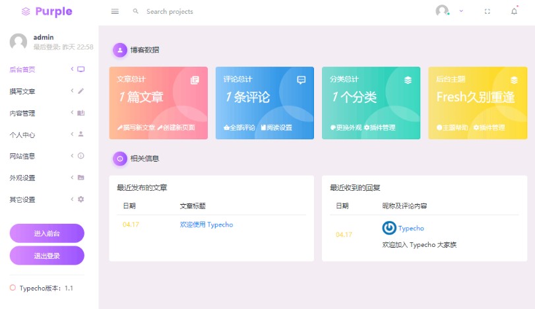This screenshot has width=535, height=309.
Task: Click the person icon beside 个人中心
Action: (x=81, y=134)
